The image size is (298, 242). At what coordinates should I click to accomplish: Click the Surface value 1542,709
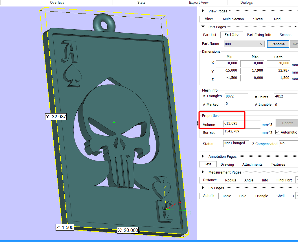point(242,132)
